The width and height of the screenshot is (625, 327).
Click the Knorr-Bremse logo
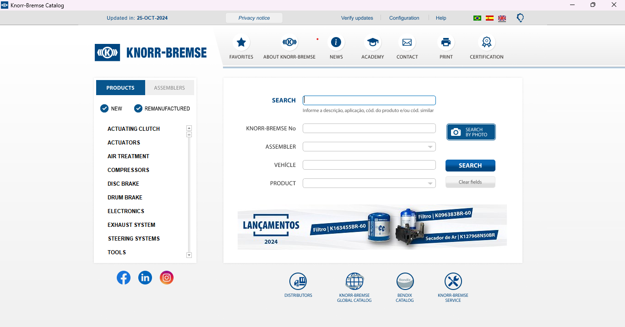pyautogui.click(x=151, y=53)
